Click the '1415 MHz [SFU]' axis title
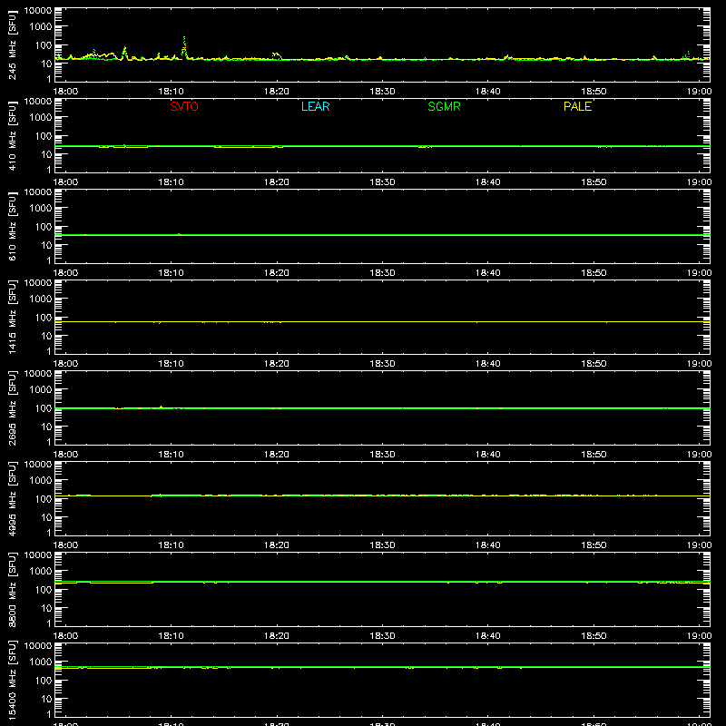This screenshot has width=726, height=726. coord(12,317)
